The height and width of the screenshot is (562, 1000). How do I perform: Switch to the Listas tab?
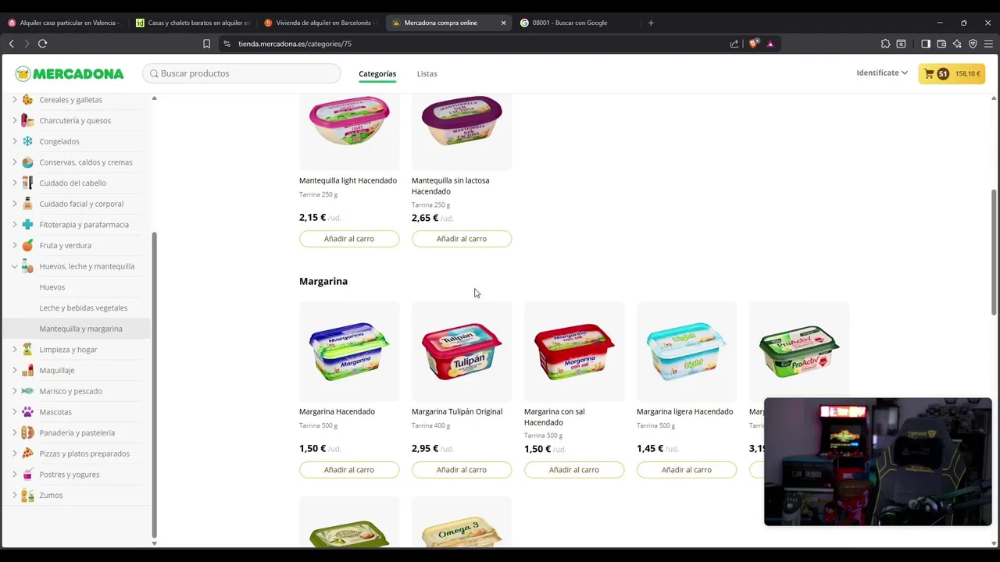(427, 73)
